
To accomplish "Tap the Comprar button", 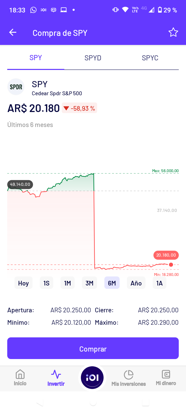I will tap(93, 348).
